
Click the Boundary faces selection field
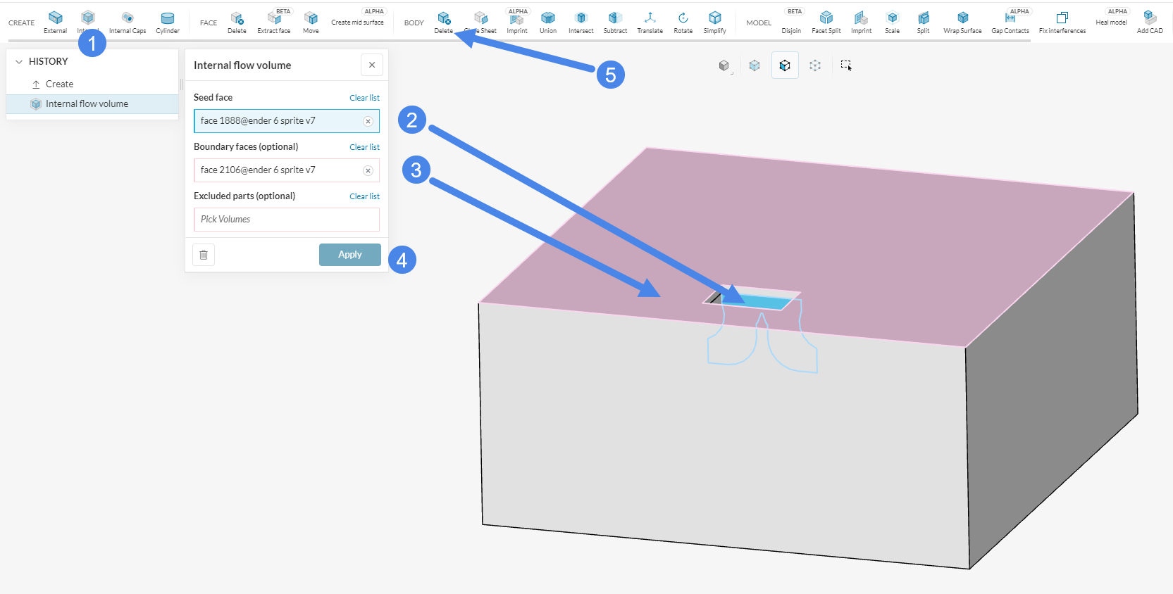click(x=287, y=170)
